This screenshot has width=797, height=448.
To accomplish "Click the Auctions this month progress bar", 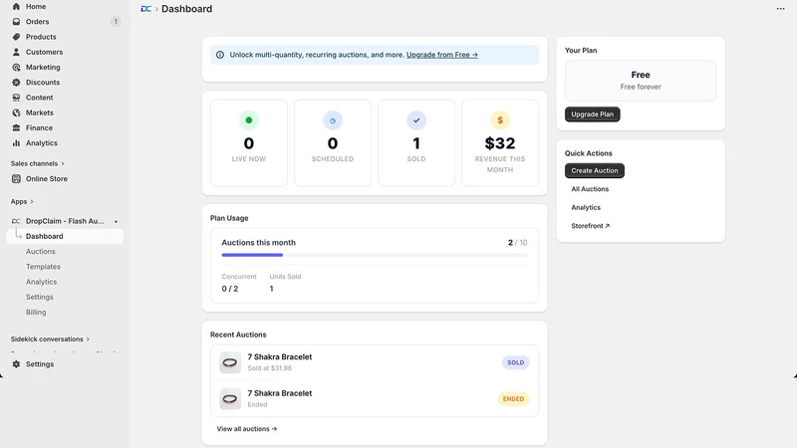I will 375,255.
